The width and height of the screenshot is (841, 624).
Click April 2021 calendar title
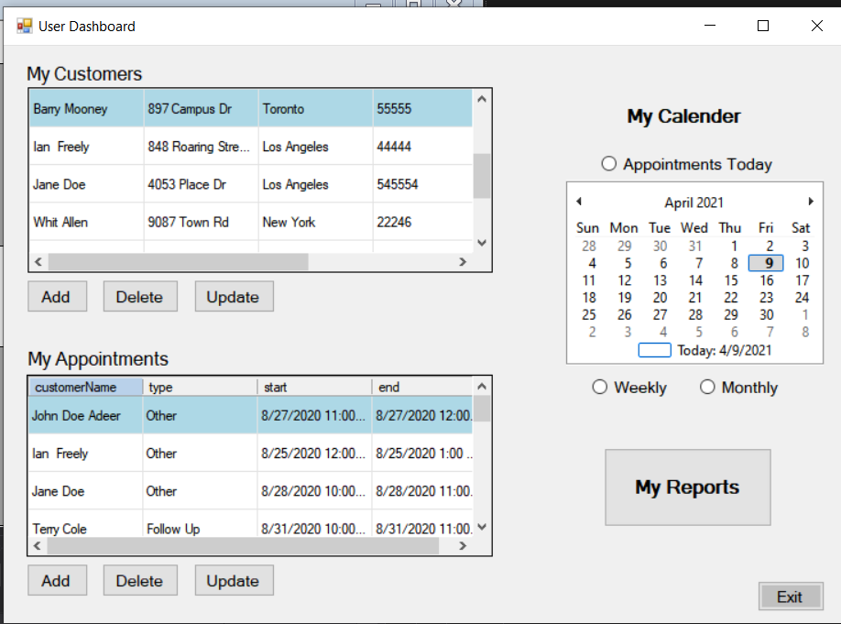(694, 203)
